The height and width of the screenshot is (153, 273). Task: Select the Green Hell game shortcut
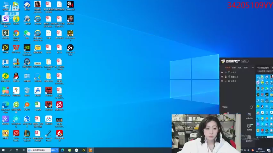[x=70, y=5]
